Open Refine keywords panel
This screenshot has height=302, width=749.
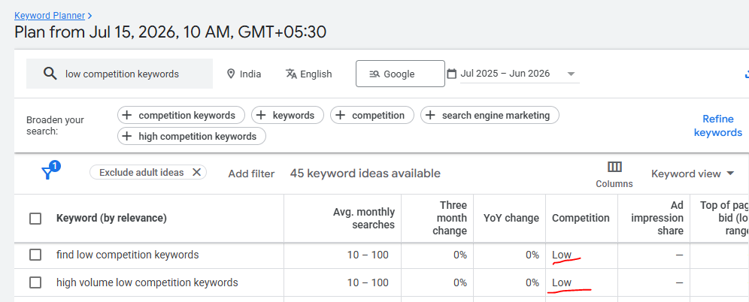click(718, 125)
